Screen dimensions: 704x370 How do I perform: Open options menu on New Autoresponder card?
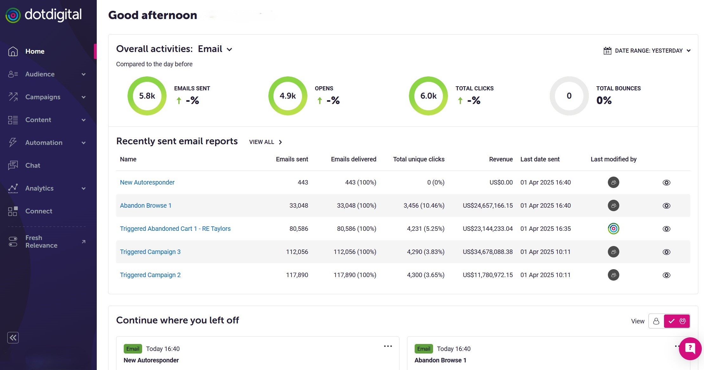pos(388,346)
